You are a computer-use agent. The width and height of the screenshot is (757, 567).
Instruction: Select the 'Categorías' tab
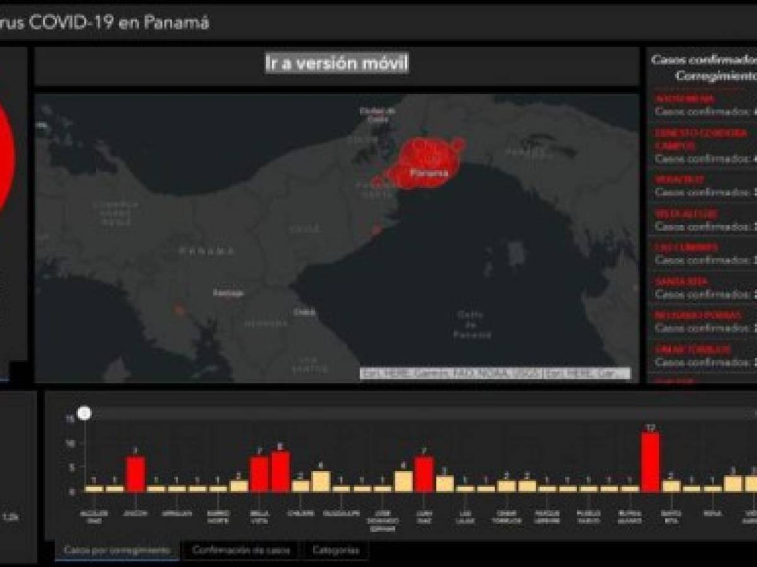pyautogui.click(x=336, y=550)
